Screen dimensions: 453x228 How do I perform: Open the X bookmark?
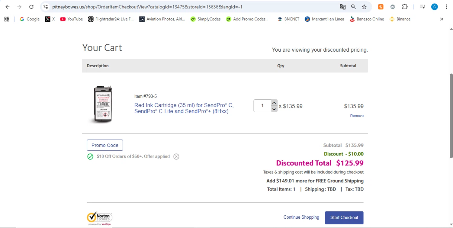pyautogui.click(x=50, y=19)
